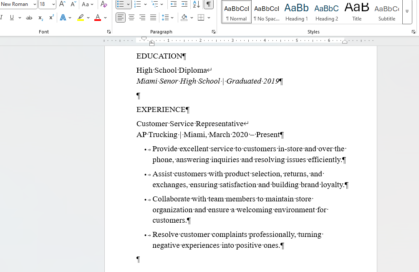Justify paragraph text
The width and height of the screenshot is (419, 272).
tap(153, 18)
